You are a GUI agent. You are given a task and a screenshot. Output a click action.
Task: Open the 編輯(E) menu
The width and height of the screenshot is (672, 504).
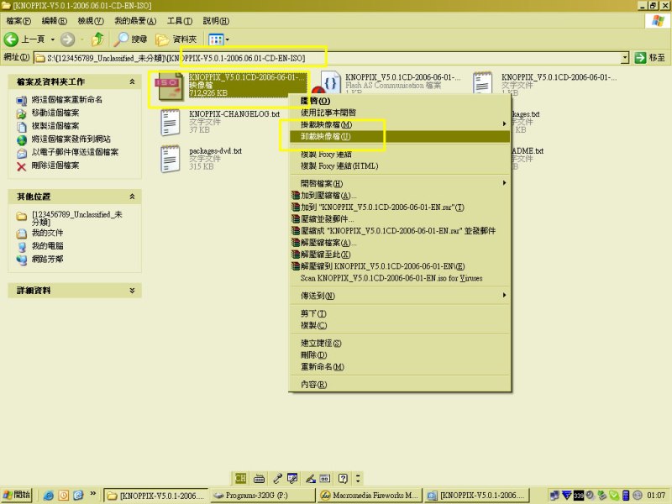point(54,21)
